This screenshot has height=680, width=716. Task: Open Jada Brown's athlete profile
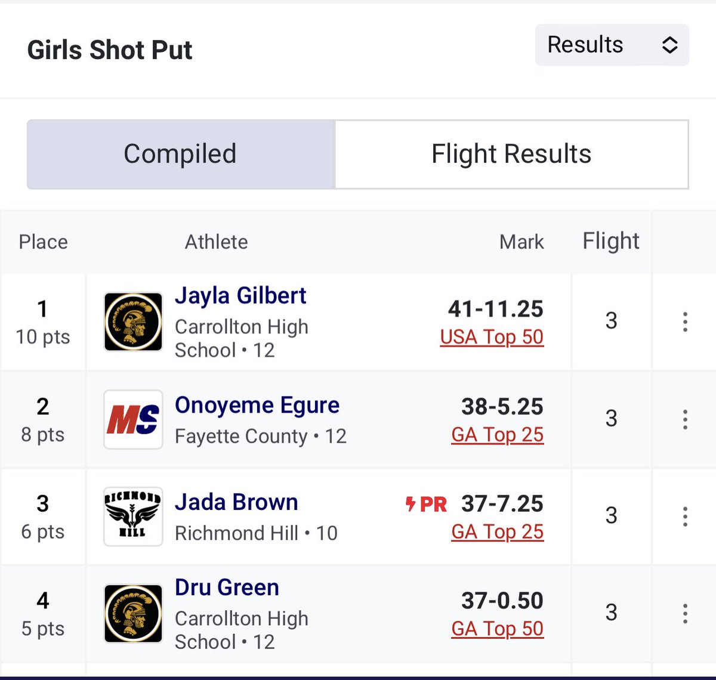pos(236,502)
